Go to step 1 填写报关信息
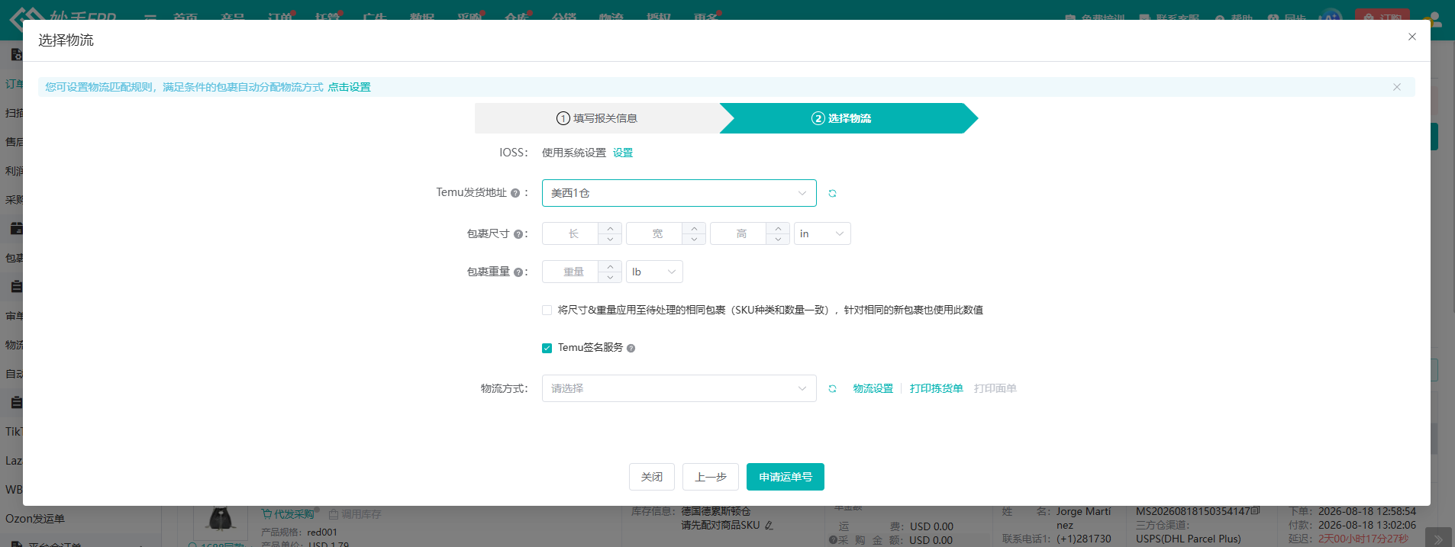Image resolution: width=1455 pixels, height=547 pixels. pyautogui.click(x=597, y=118)
